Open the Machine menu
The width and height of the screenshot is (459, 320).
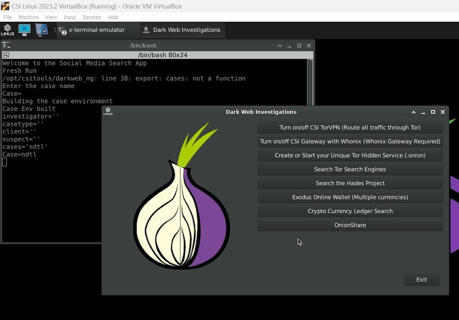click(28, 17)
